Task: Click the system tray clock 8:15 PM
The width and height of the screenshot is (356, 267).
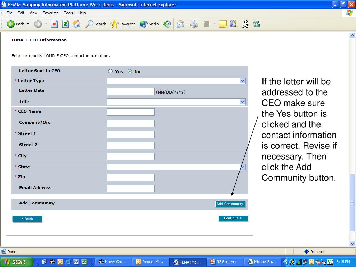Action: tap(343, 262)
